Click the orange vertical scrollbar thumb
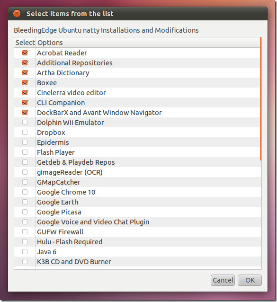This screenshot has width=277, height=302. pyautogui.click(x=260, y=99)
